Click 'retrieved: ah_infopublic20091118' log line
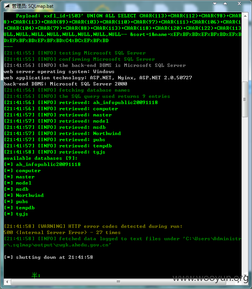Screen dimensions: 252x289 click(x=81, y=103)
